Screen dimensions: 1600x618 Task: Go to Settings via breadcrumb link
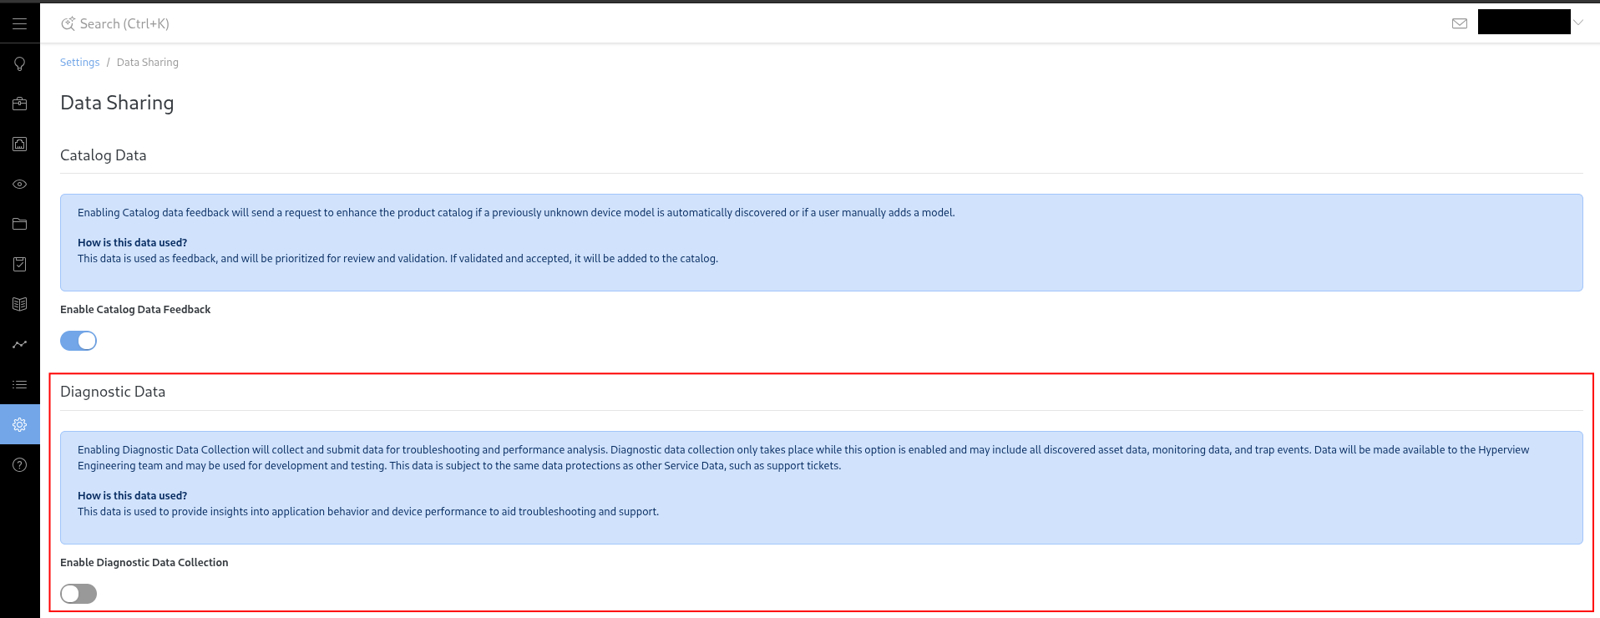(x=79, y=63)
